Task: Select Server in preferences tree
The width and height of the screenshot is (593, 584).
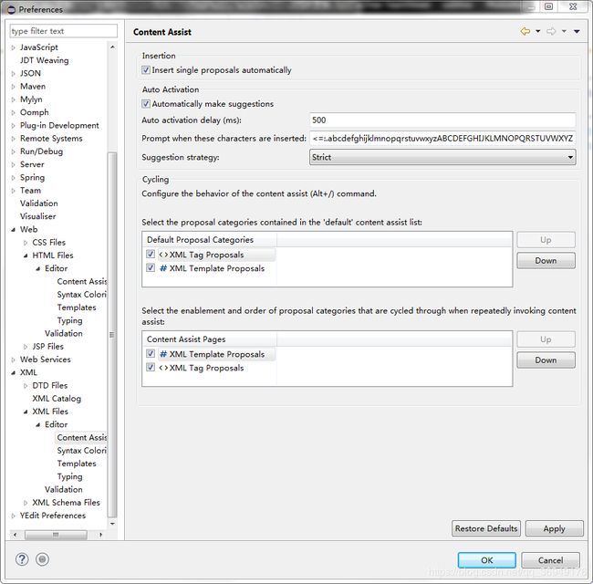Action: point(32,164)
